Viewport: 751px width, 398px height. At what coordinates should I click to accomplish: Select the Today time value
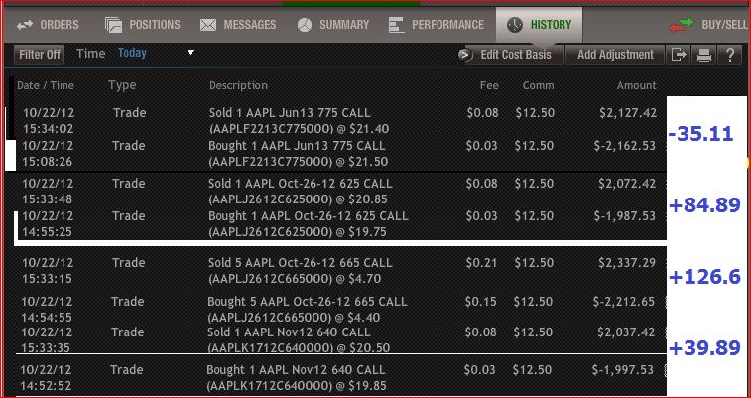[x=132, y=53]
